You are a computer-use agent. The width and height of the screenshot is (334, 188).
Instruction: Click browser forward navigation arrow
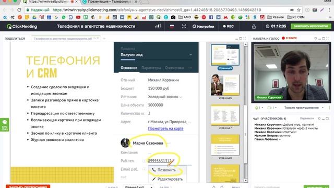click(x=11, y=10)
